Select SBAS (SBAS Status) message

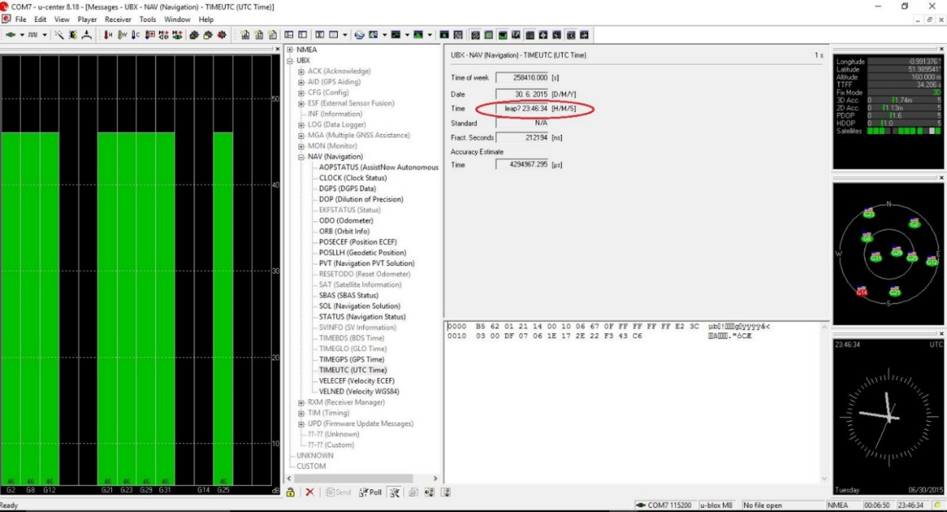coord(350,295)
